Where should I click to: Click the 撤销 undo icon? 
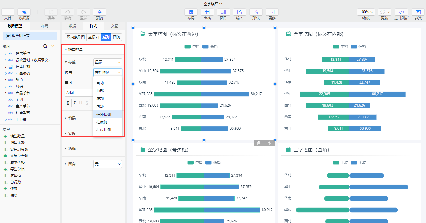pos(67,12)
